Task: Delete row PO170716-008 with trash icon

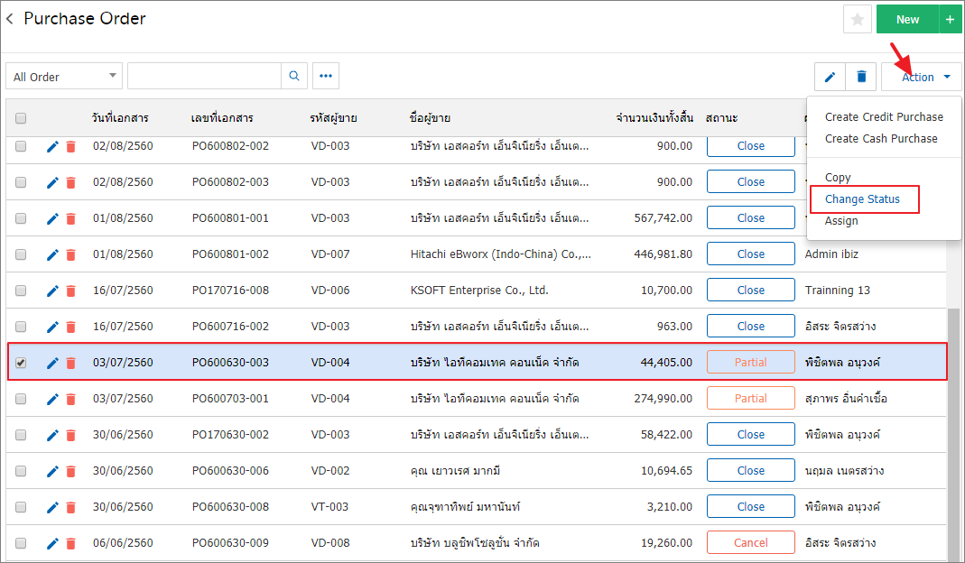Action: pyautogui.click(x=70, y=291)
